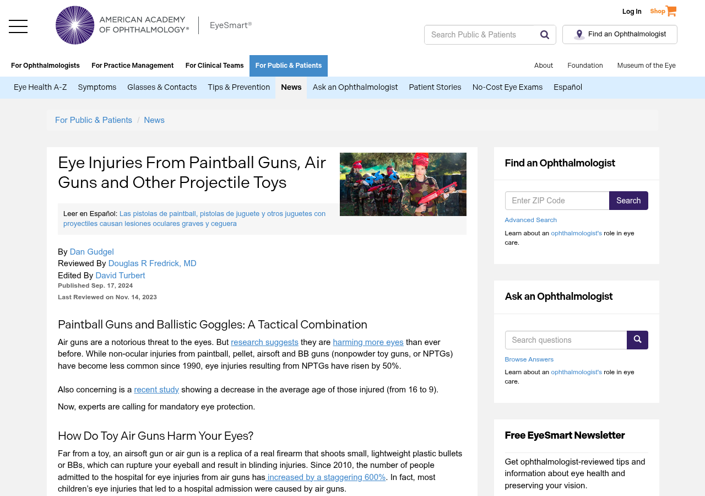The width and height of the screenshot is (705, 496).
Task: Open the hamburger menu icon
Action: point(18,26)
